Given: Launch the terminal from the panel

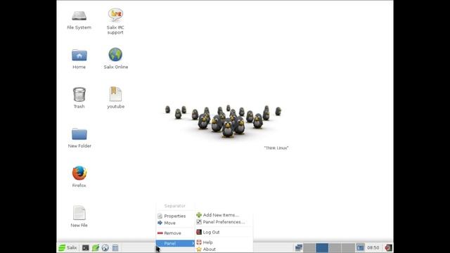Looking at the screenshot, I should [86, 247].
